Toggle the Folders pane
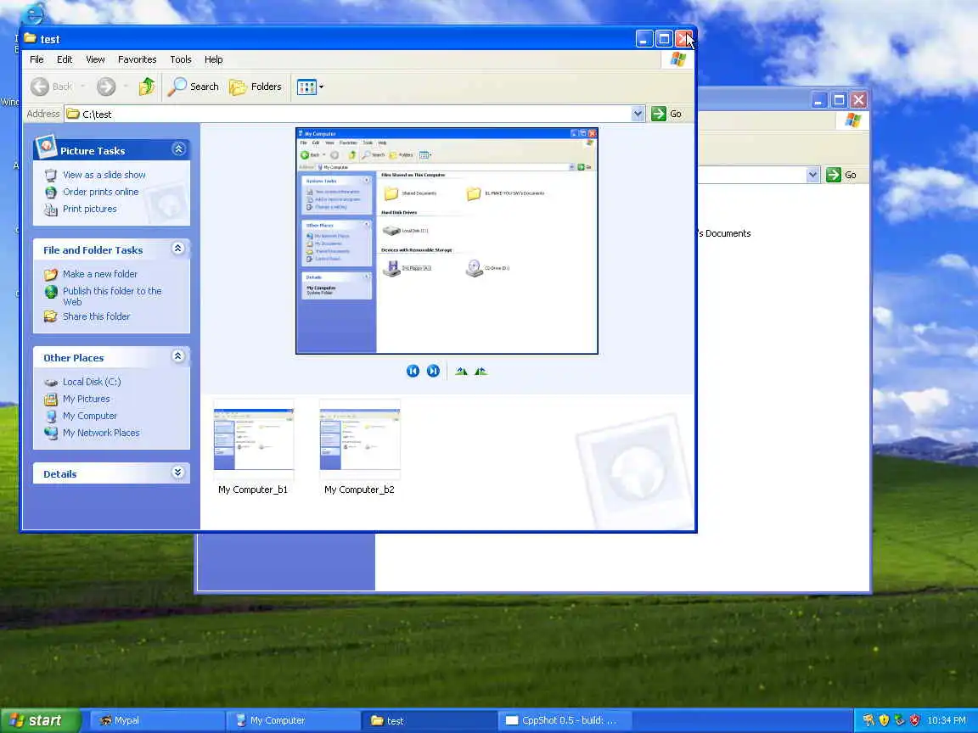The height and width of the screenshot is (733, 978). 256,87
